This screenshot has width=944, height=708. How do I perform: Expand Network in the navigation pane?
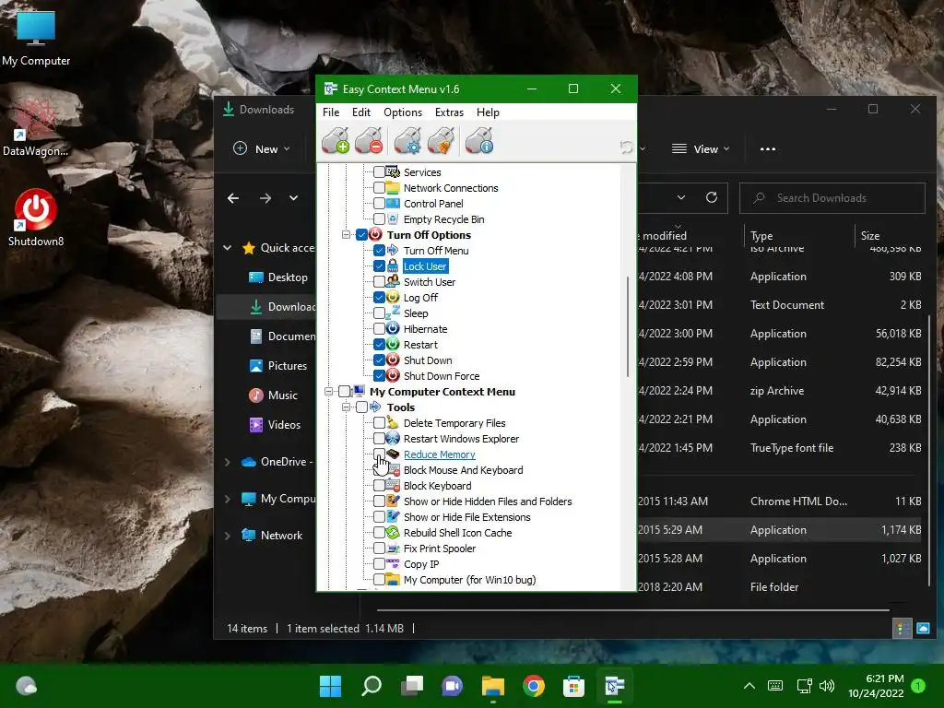point(228,536)
